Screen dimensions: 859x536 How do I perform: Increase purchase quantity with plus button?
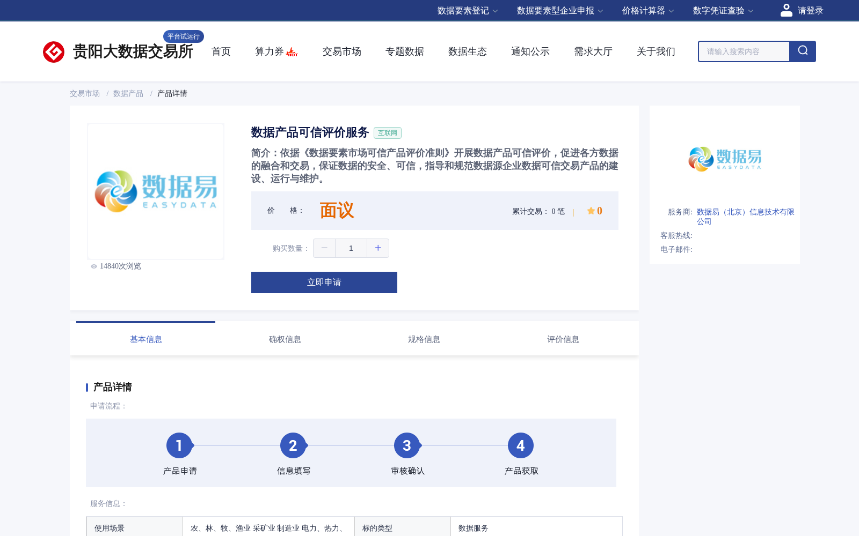(x=378, y=248)
